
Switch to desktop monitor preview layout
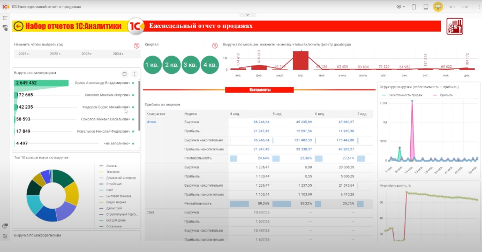(438, 7)
